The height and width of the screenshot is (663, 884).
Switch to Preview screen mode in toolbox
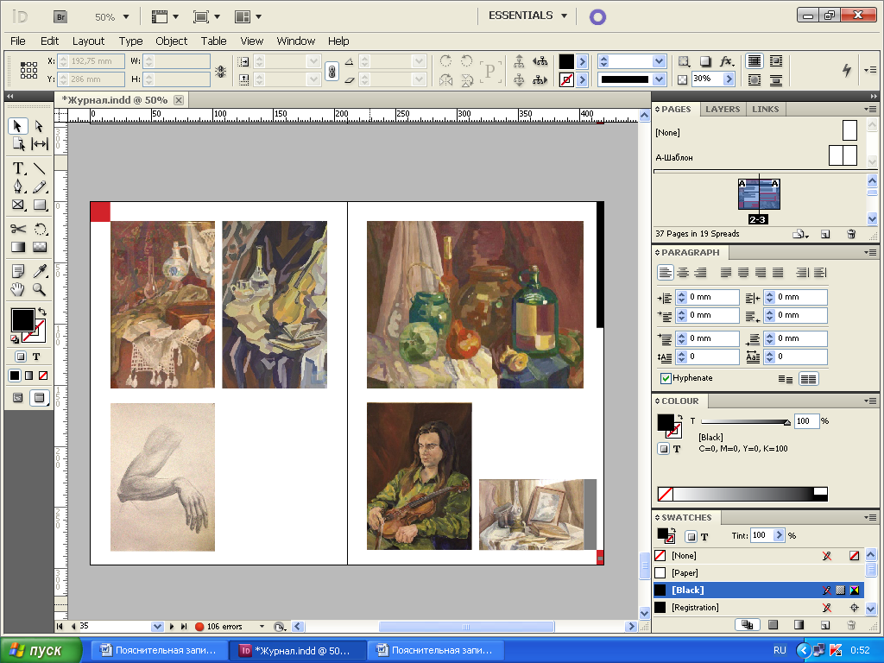[39, 398]
